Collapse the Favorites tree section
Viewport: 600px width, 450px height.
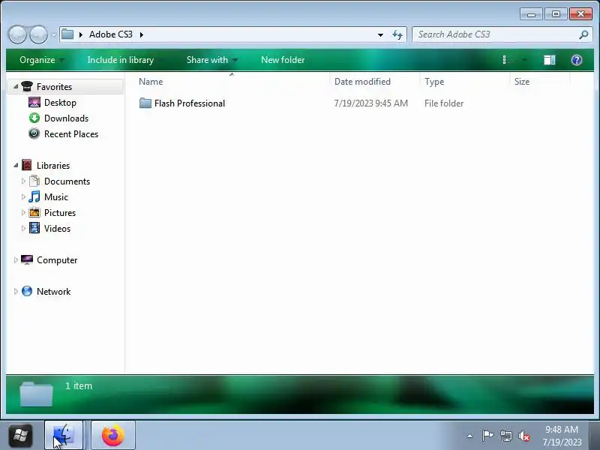click(x=16, y=87)
